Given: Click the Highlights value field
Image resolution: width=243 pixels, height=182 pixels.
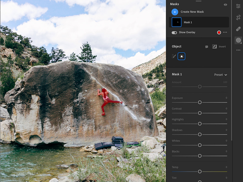Looking at the screenshot, I should coord(226,119).
